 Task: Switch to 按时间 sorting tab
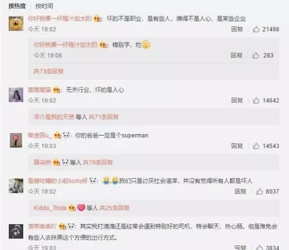(44, 6)
